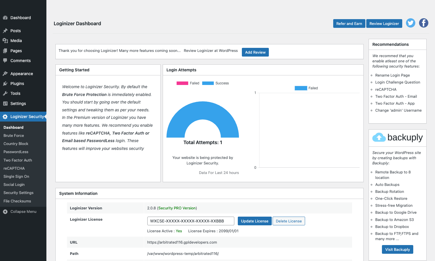
Task: Click the Refer and Earn button
Action: 349,23
